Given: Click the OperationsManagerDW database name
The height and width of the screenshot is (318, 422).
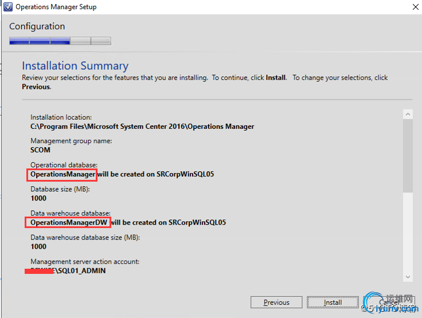Looking at the screenshot, I should (x=69, y=222).
